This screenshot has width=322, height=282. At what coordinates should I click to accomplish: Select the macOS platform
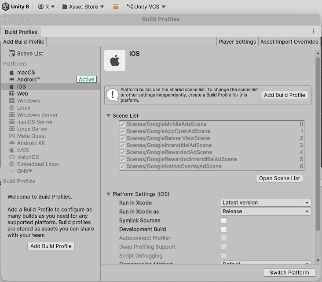(51, 72)
